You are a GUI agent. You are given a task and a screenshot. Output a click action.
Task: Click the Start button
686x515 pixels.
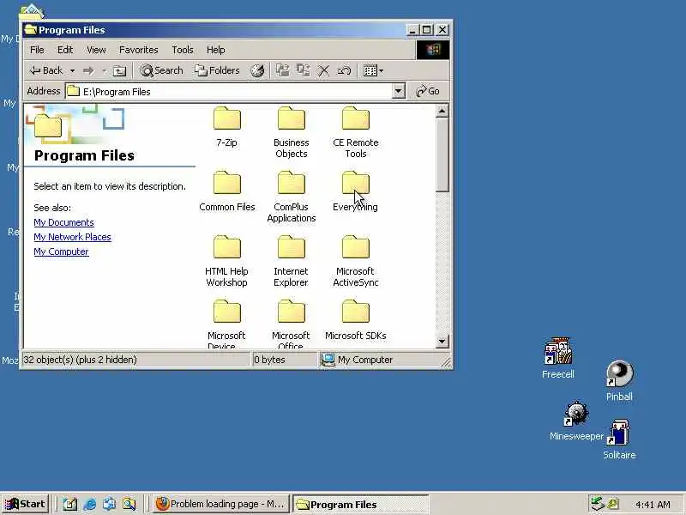26,504
